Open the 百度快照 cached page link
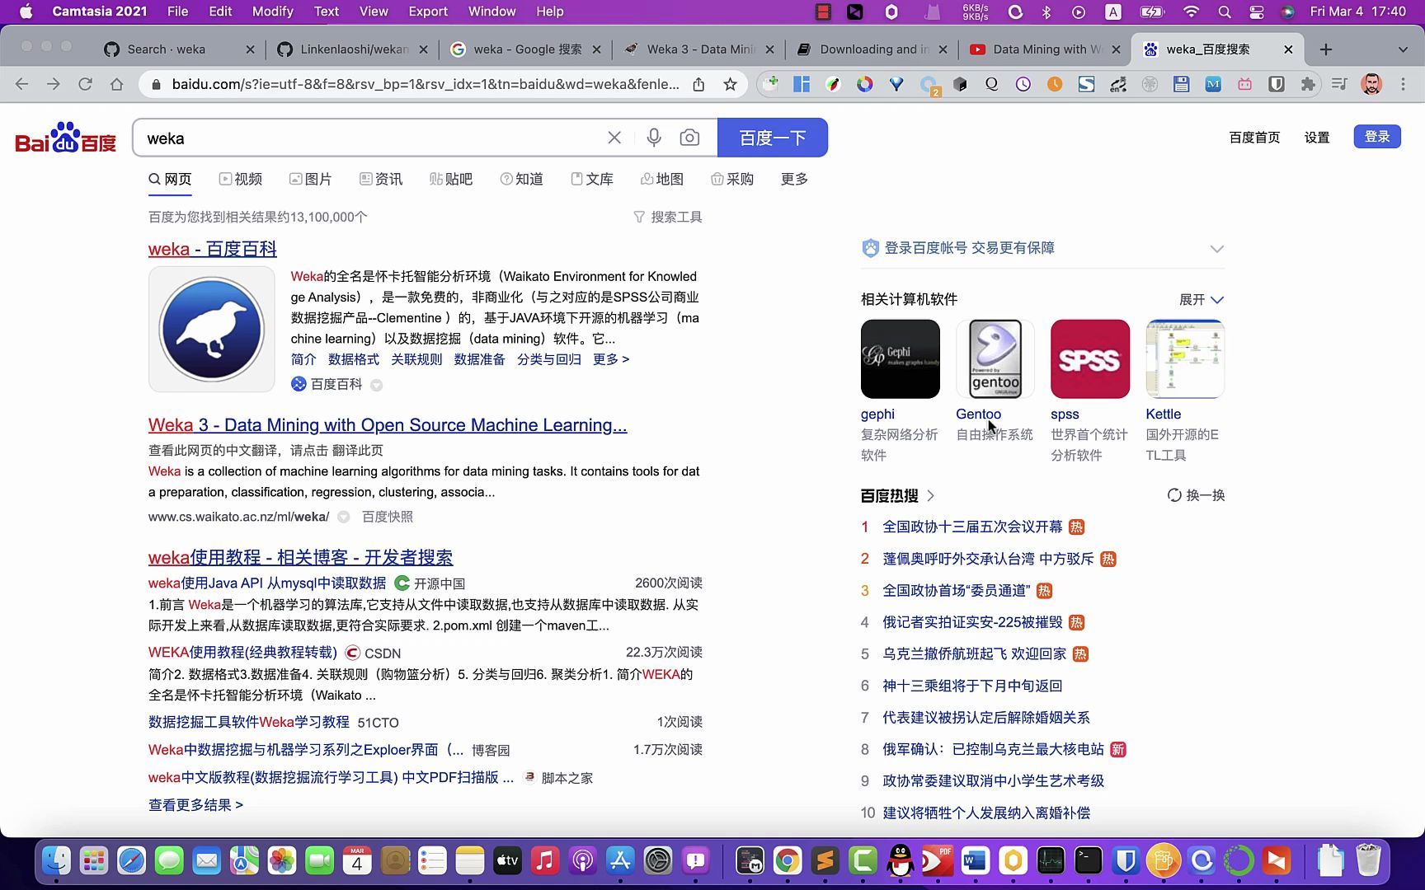The height and width of the screenshot is (890, 1425). click(x=388, y=517)
